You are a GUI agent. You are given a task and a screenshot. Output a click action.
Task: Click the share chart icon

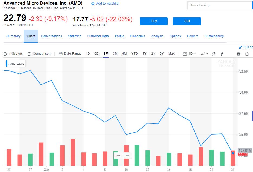pos(247,54)
